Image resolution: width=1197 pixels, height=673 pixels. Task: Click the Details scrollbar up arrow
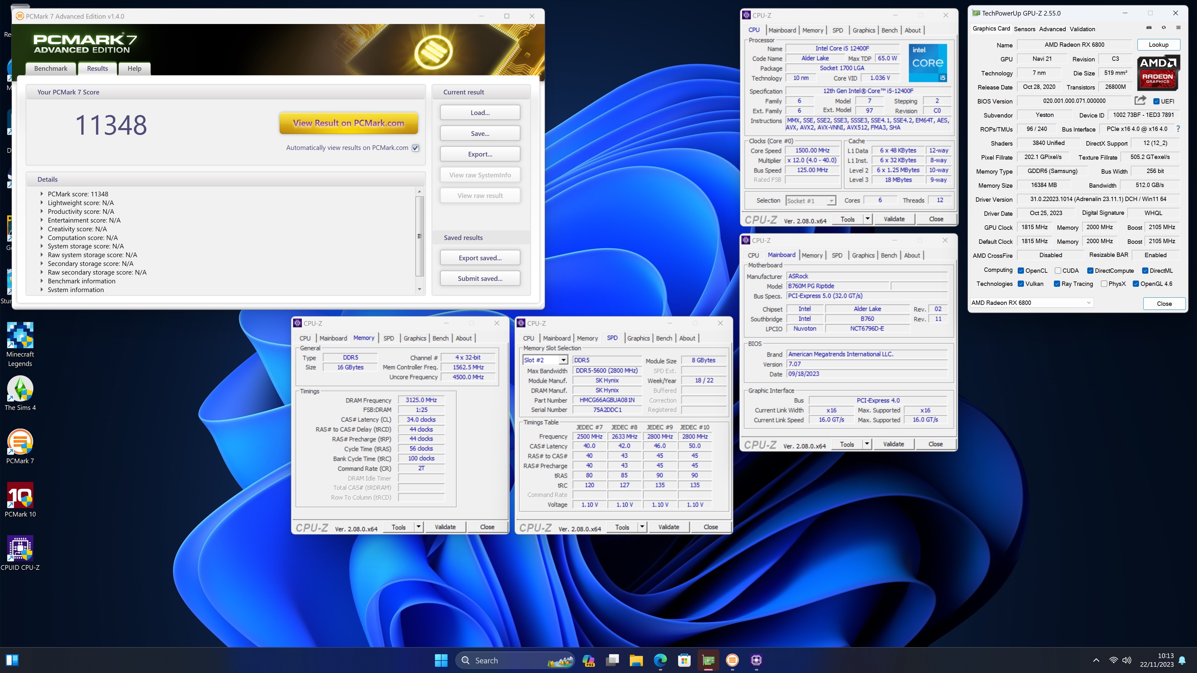[x=419, y=191]
